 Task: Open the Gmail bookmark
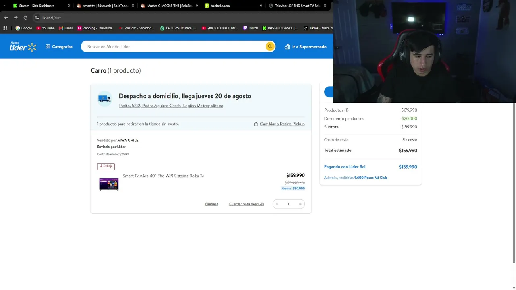tap(66, 28)
